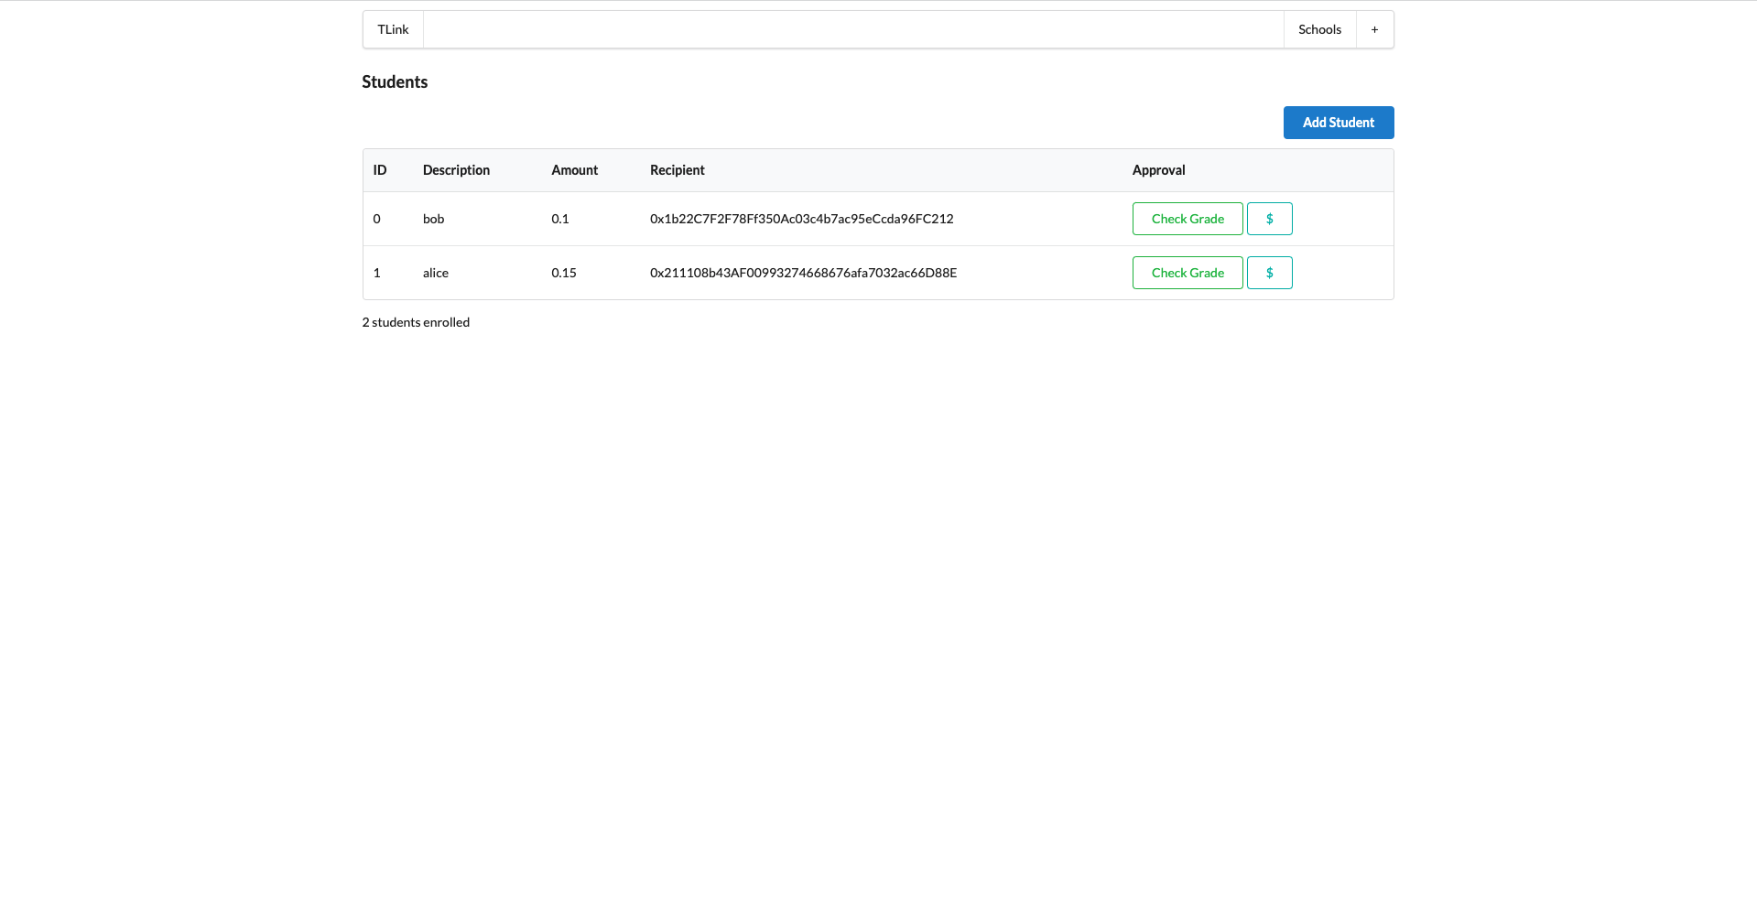Click the amount value 0.1
This screenshot has width=1757, height=917.
click(560, 219)
